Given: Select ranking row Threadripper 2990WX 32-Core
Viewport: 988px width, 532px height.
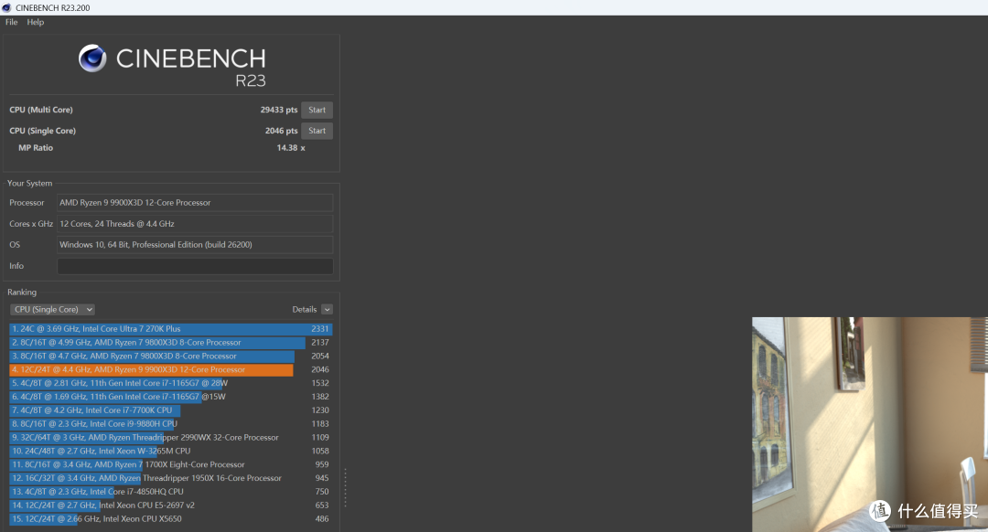Looking at the screenshot, I should [x=171, y=438].
